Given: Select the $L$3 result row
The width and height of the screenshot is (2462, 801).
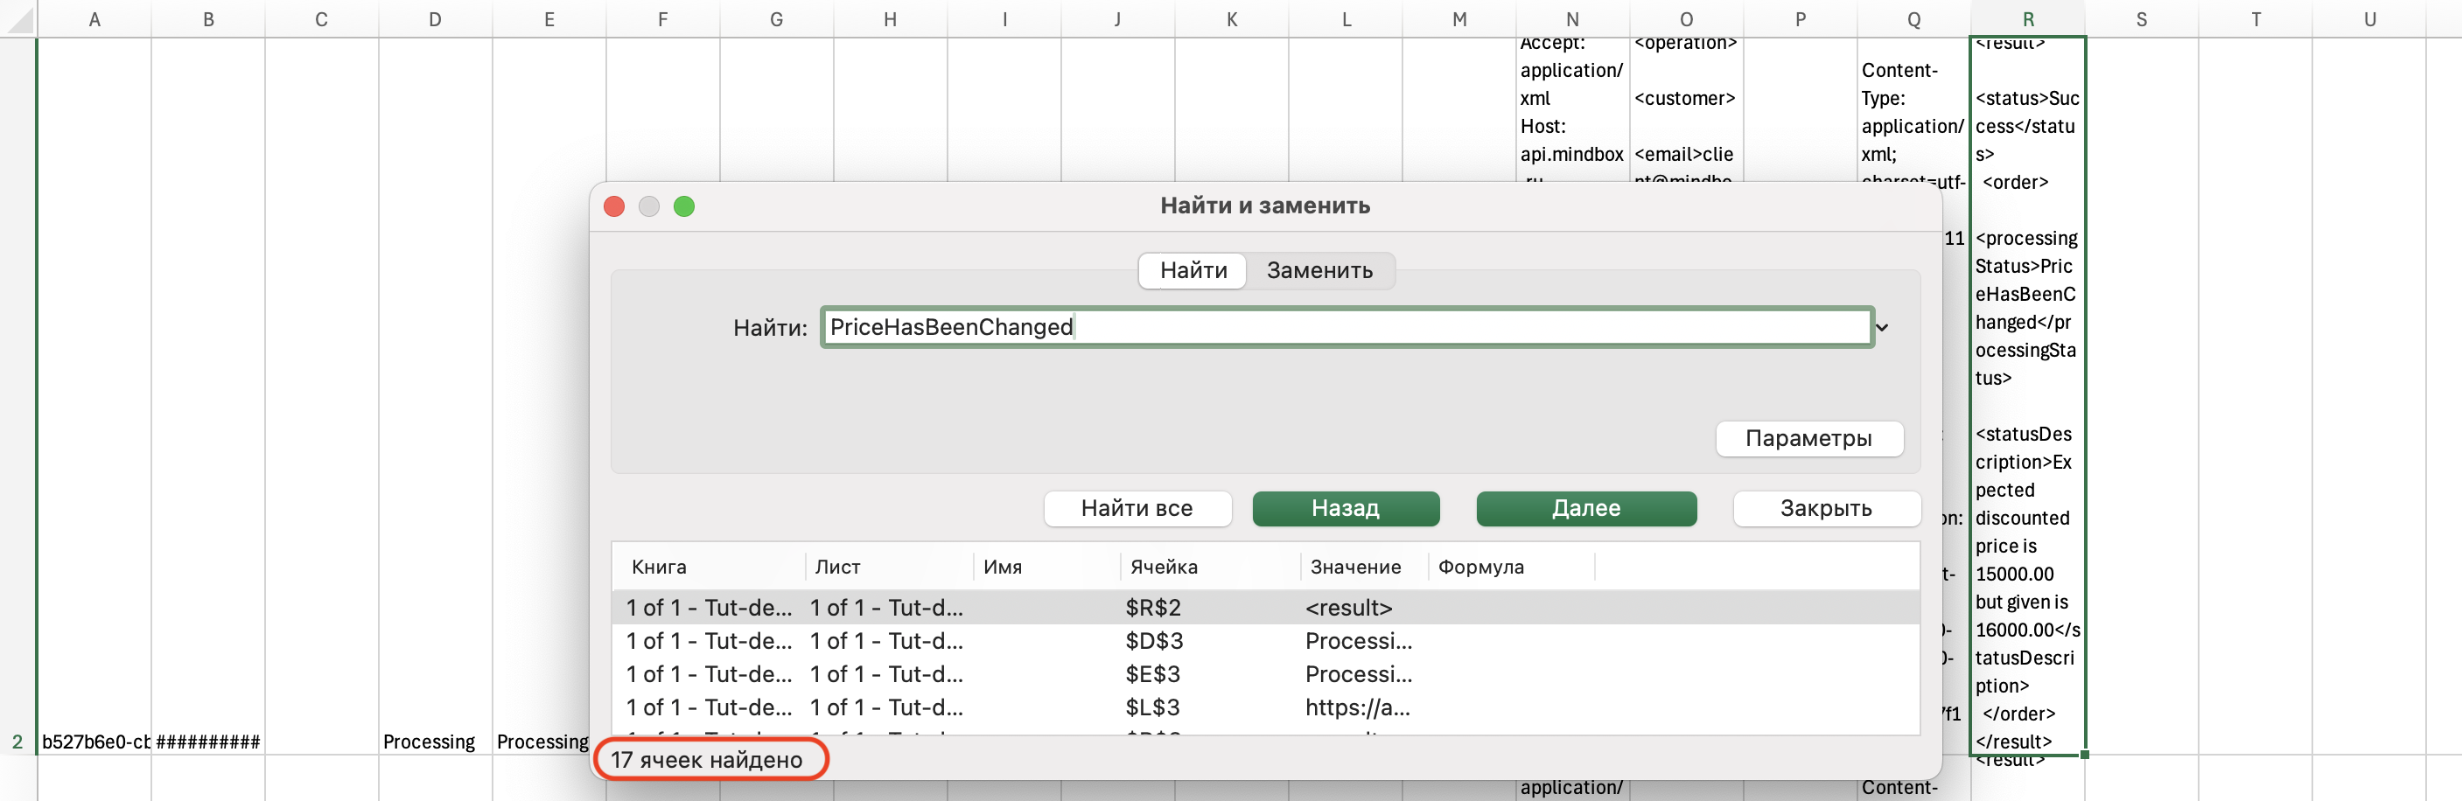Looking at the screenshot, I should pyautogui.click(x=1264, y=707).
